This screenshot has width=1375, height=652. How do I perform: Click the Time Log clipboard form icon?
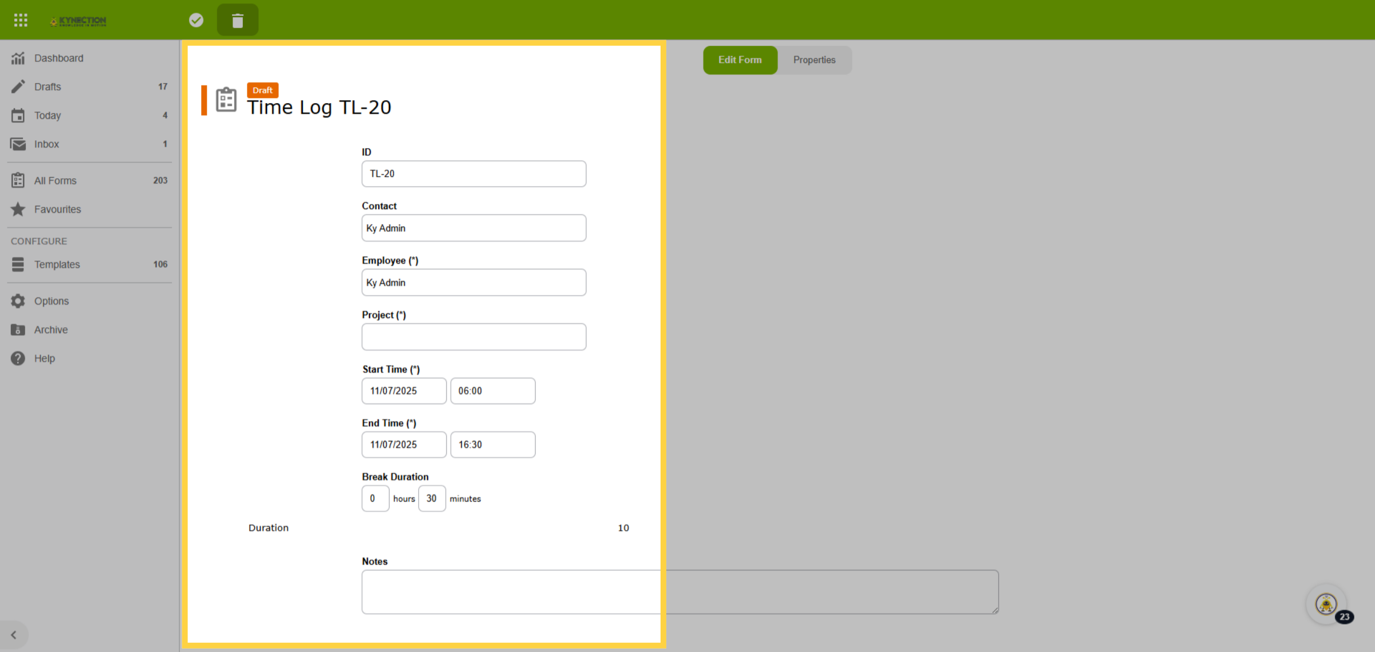[226, 100]
